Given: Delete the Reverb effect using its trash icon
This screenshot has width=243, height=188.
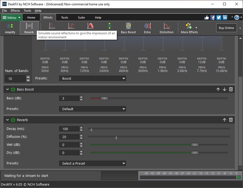Looking at the screenshot, I should pyautogui.click(x=231, y=120).
